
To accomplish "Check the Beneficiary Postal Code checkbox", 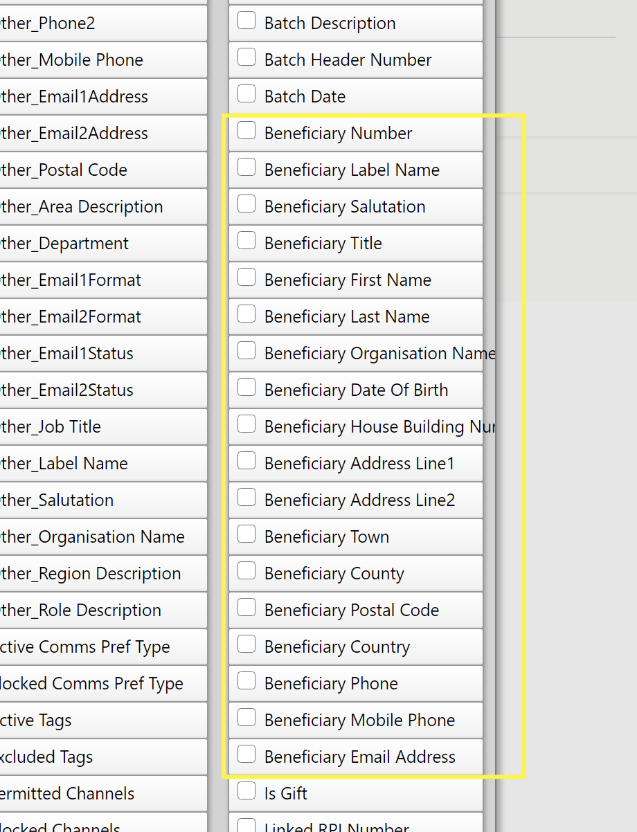I will click(x=246, y=608).
